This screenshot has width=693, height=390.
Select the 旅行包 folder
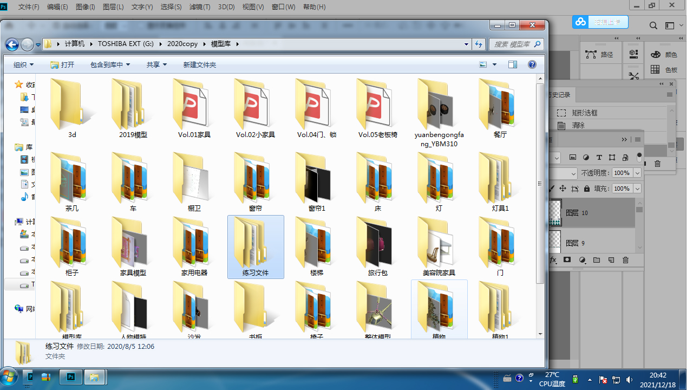pyautogui.click(x=378, y=247)
